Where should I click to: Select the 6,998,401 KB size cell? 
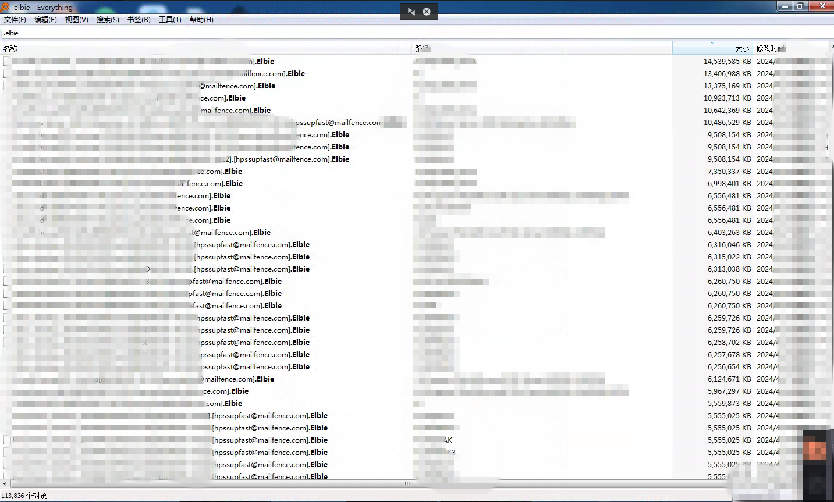point(729,183)
